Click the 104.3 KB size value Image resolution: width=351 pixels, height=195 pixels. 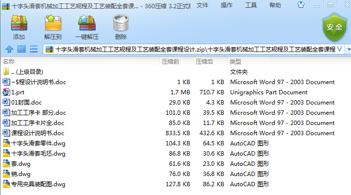click(x=178, y=143)
